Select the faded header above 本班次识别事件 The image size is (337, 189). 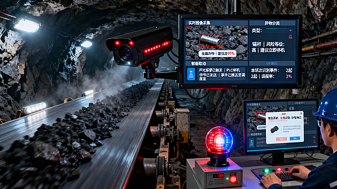272,64
